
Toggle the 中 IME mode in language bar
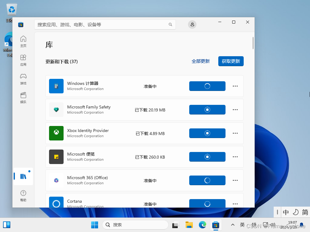click(286, 212)
